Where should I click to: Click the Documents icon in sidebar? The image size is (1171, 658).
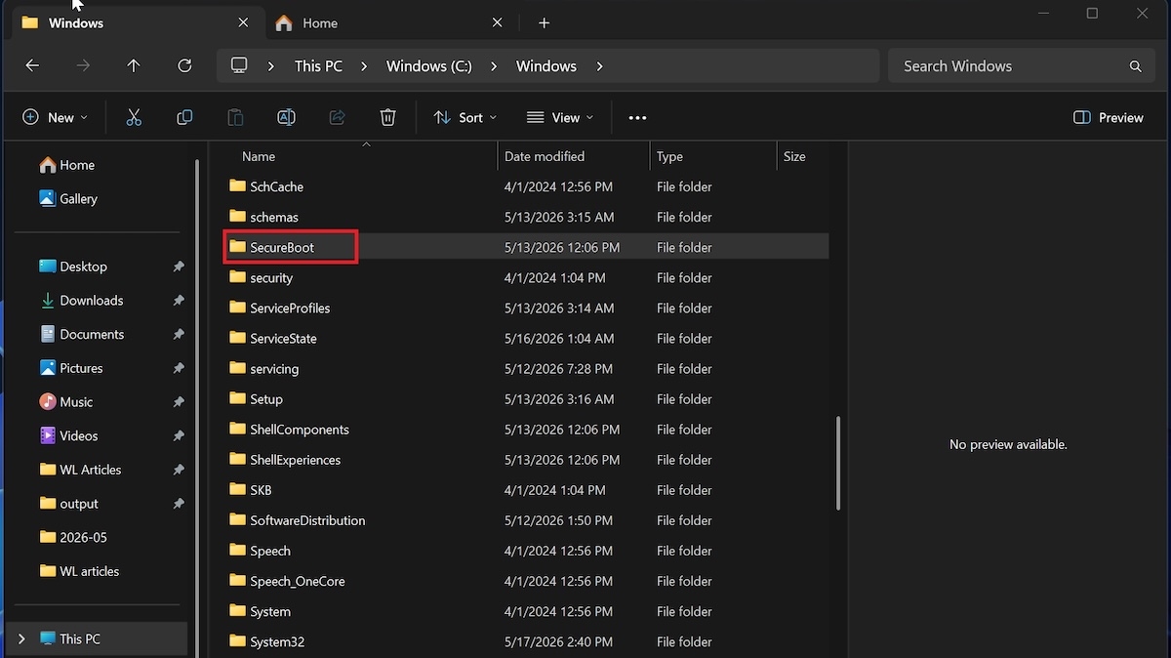click(x=47, y=334)
